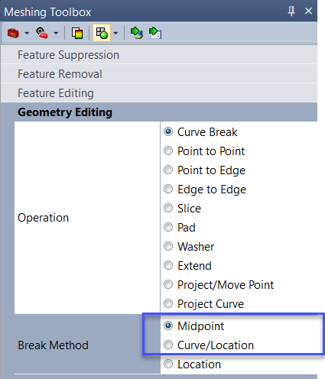This screenshot has width=325, height=379.
Task: Pin the Meshing Toolbox pane
Action: click(x=291, y=11)
